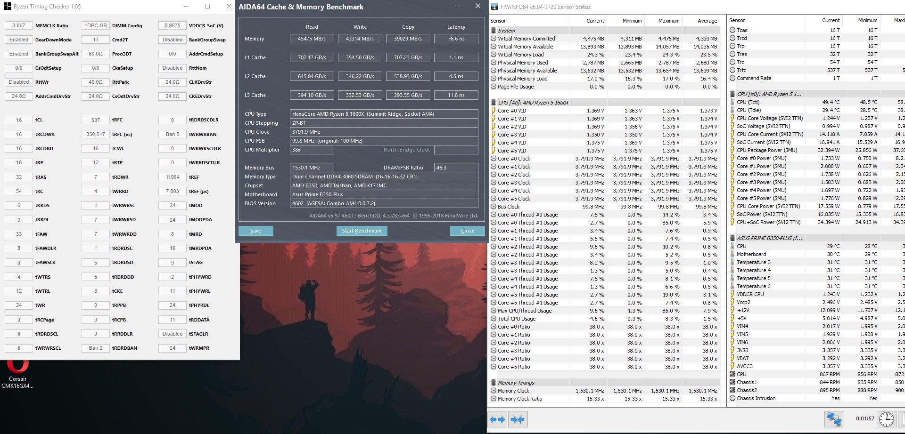Click the expand-columns arrows button in HWiNFO
Viewport: 905px width, 434px height.
click(498, 419)
